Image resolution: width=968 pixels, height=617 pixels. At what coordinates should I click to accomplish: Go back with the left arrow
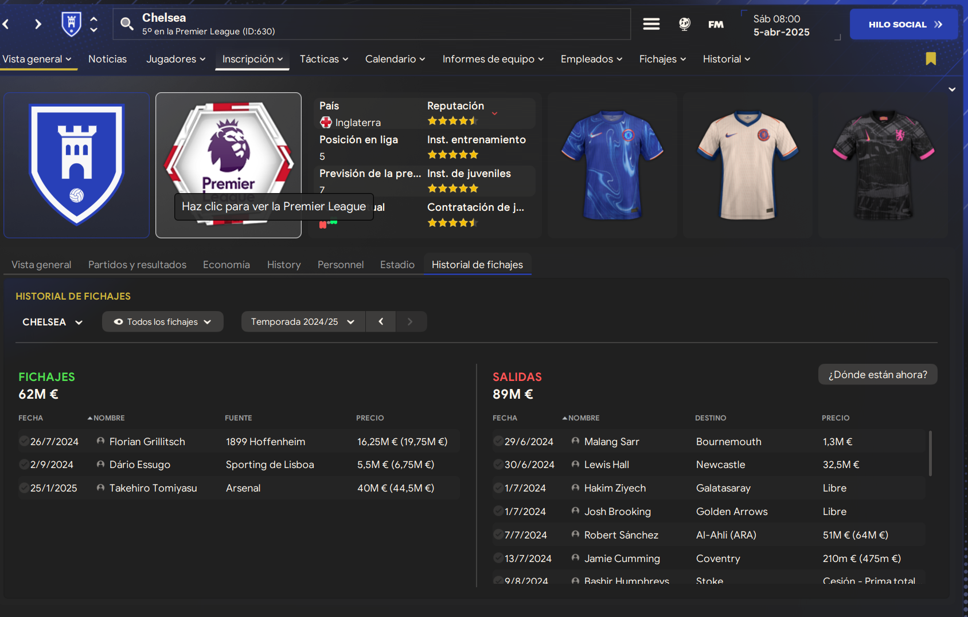tap(6, 24)
